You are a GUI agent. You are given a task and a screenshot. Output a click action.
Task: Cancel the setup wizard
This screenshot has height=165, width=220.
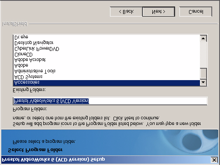tap(196, 11)
